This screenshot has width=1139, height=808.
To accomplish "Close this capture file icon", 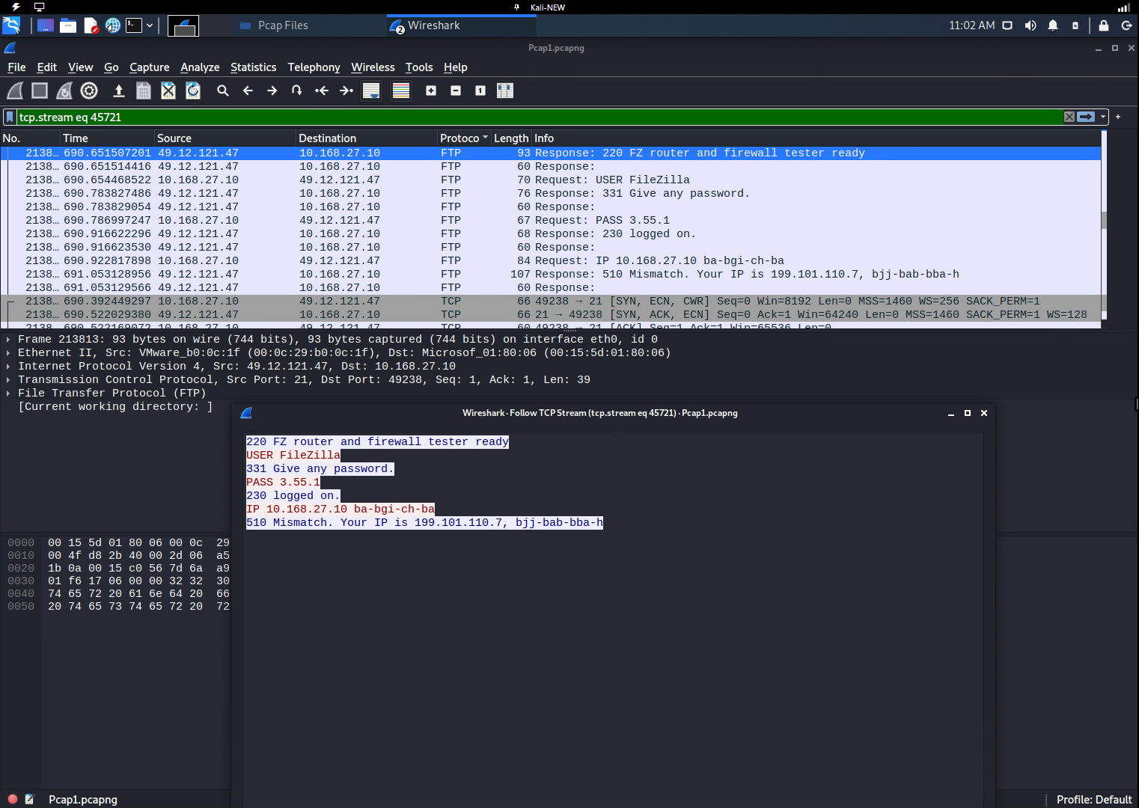I will click(x=168, y=91).
